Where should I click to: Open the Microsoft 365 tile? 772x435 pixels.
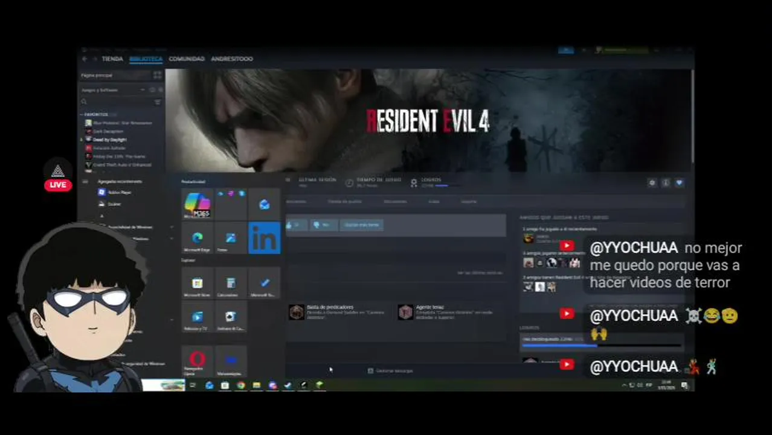[197, 204]
